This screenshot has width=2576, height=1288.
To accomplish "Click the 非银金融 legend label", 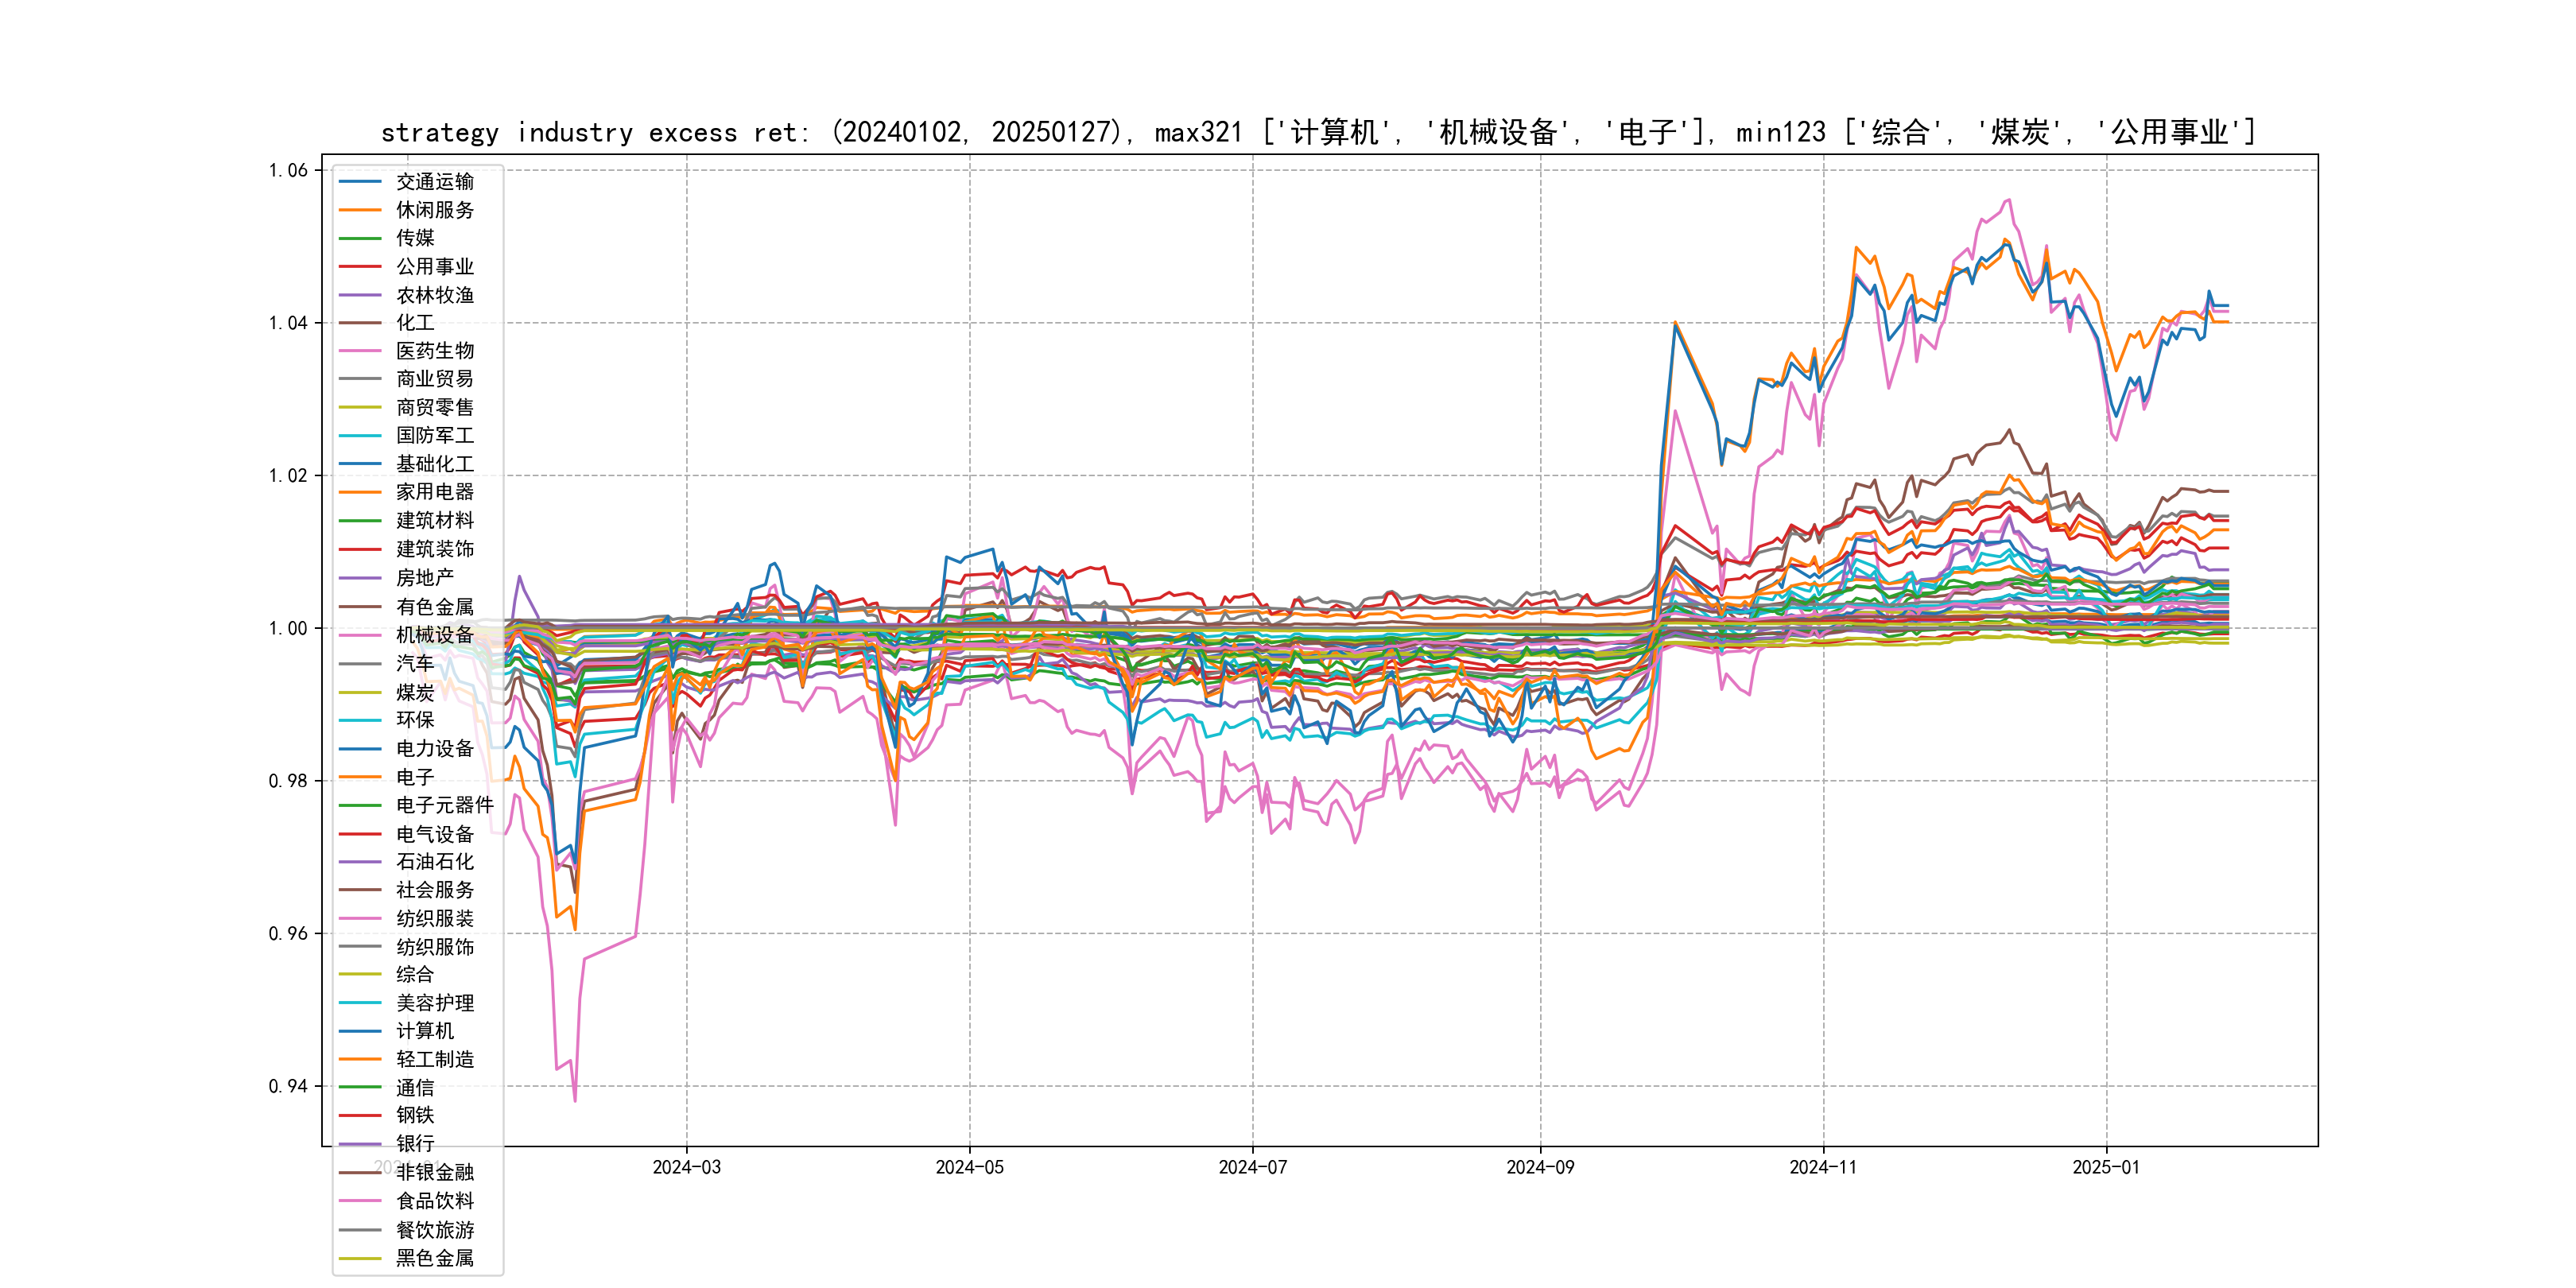I will pos(434,1172).
